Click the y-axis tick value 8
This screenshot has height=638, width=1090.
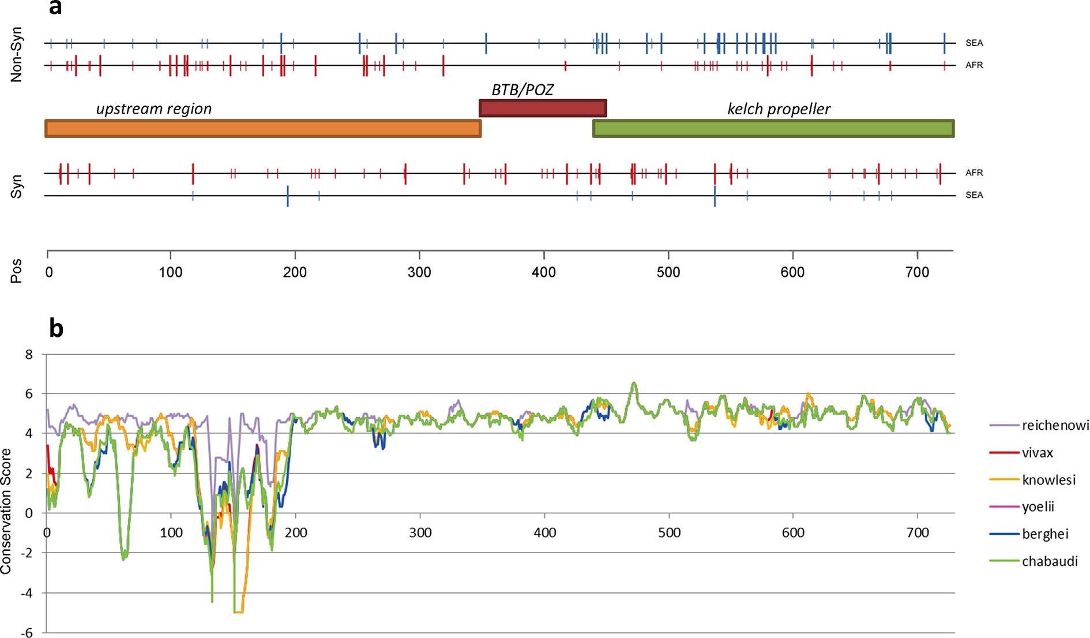point(29,355)
